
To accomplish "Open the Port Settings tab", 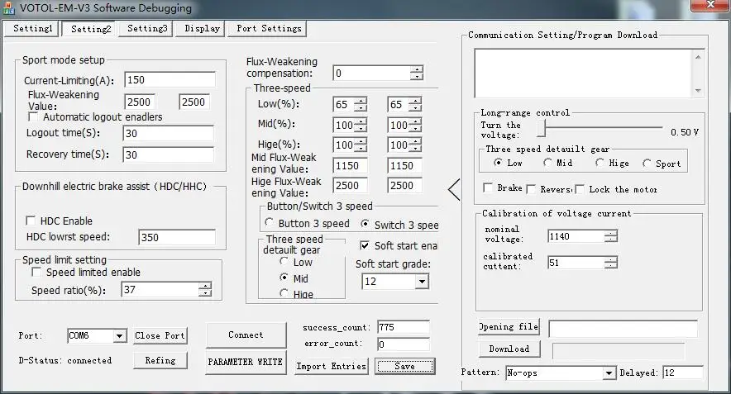I will coord(268,29).
